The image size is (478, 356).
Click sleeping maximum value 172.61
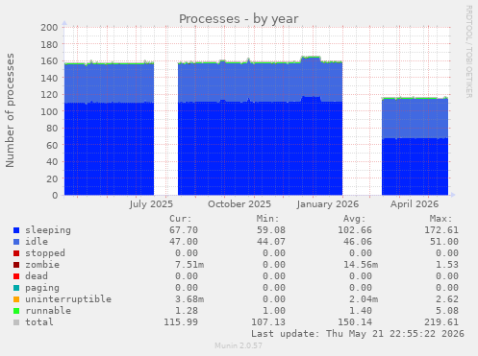point(441,230)
